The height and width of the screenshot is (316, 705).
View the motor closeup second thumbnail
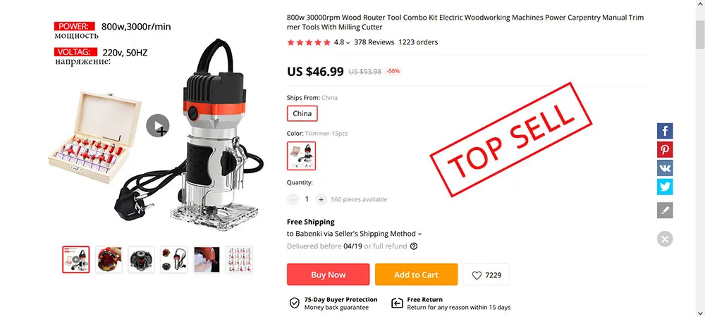(x=109, y=260)
